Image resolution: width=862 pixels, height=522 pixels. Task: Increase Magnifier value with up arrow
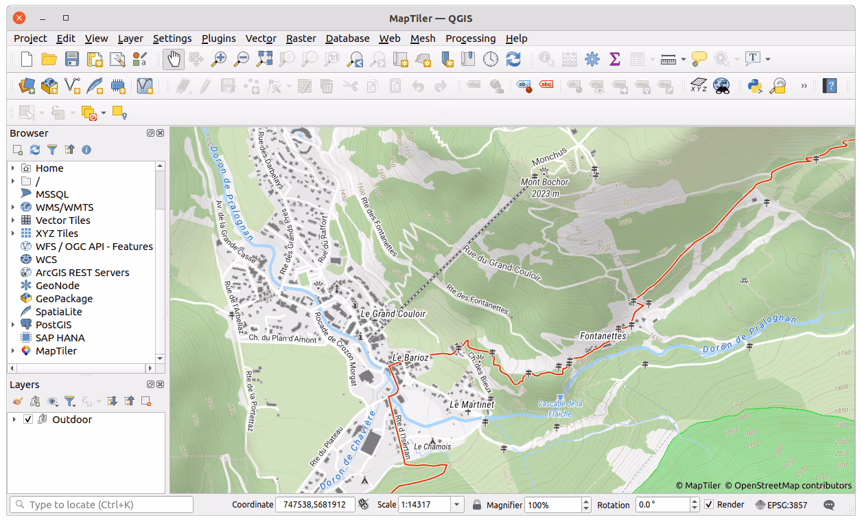pyautogui.click(x=586, y=501)
